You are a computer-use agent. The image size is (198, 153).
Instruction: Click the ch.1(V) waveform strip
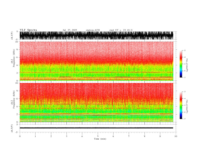pos(96,35)
